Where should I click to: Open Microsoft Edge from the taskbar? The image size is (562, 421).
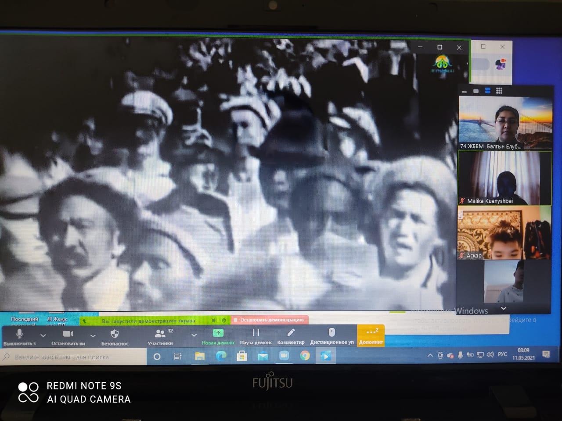tap(221, 356)
